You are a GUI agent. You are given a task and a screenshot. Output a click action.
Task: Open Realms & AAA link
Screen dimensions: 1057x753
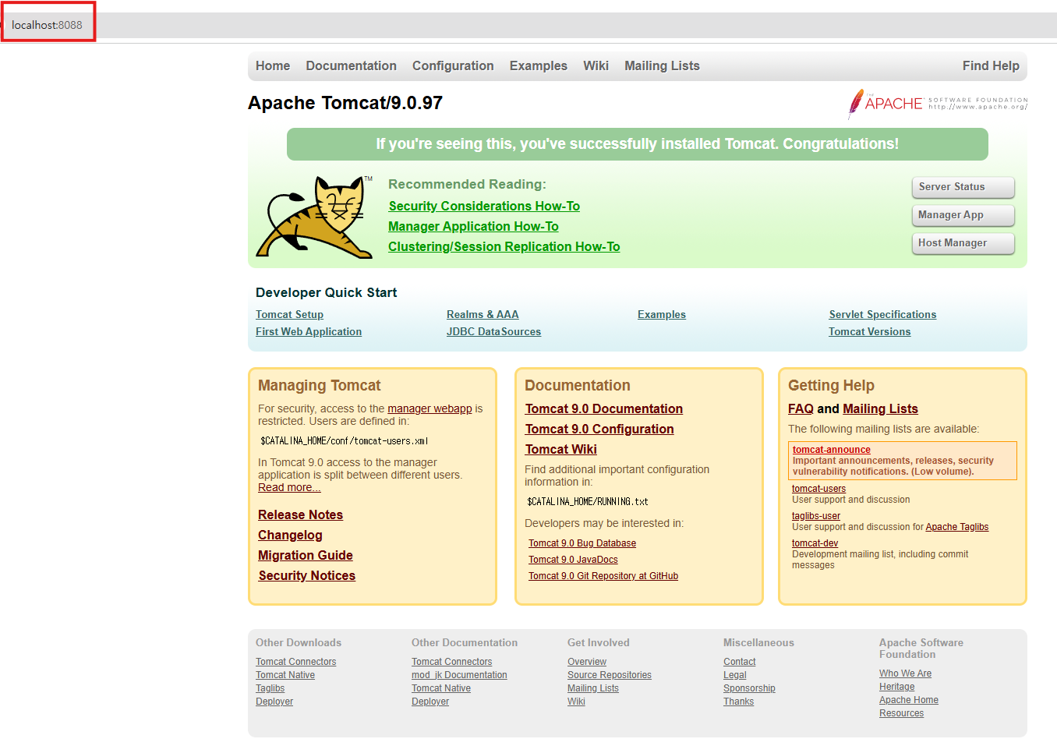coord(483,315)
